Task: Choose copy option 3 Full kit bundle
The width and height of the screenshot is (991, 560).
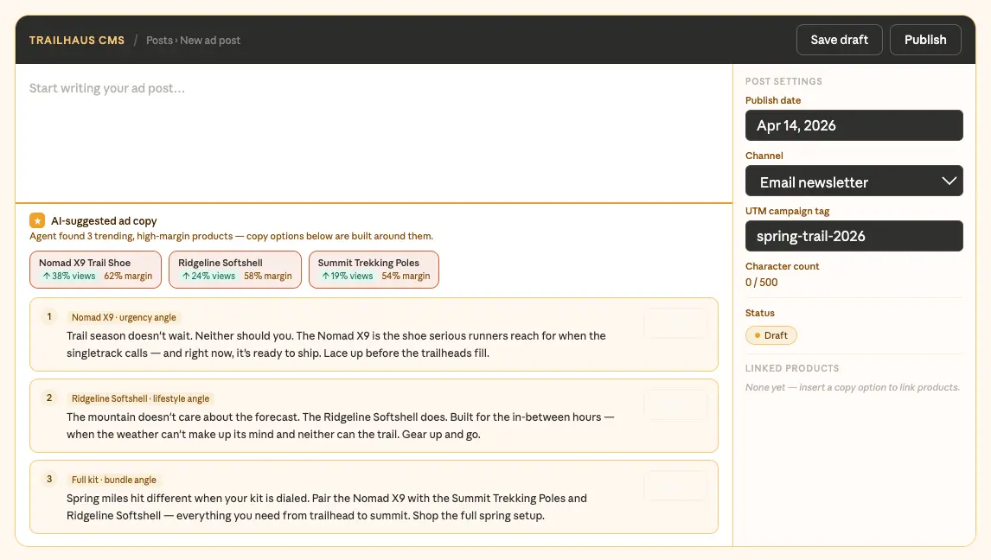Action: click(x=374, y=497)
